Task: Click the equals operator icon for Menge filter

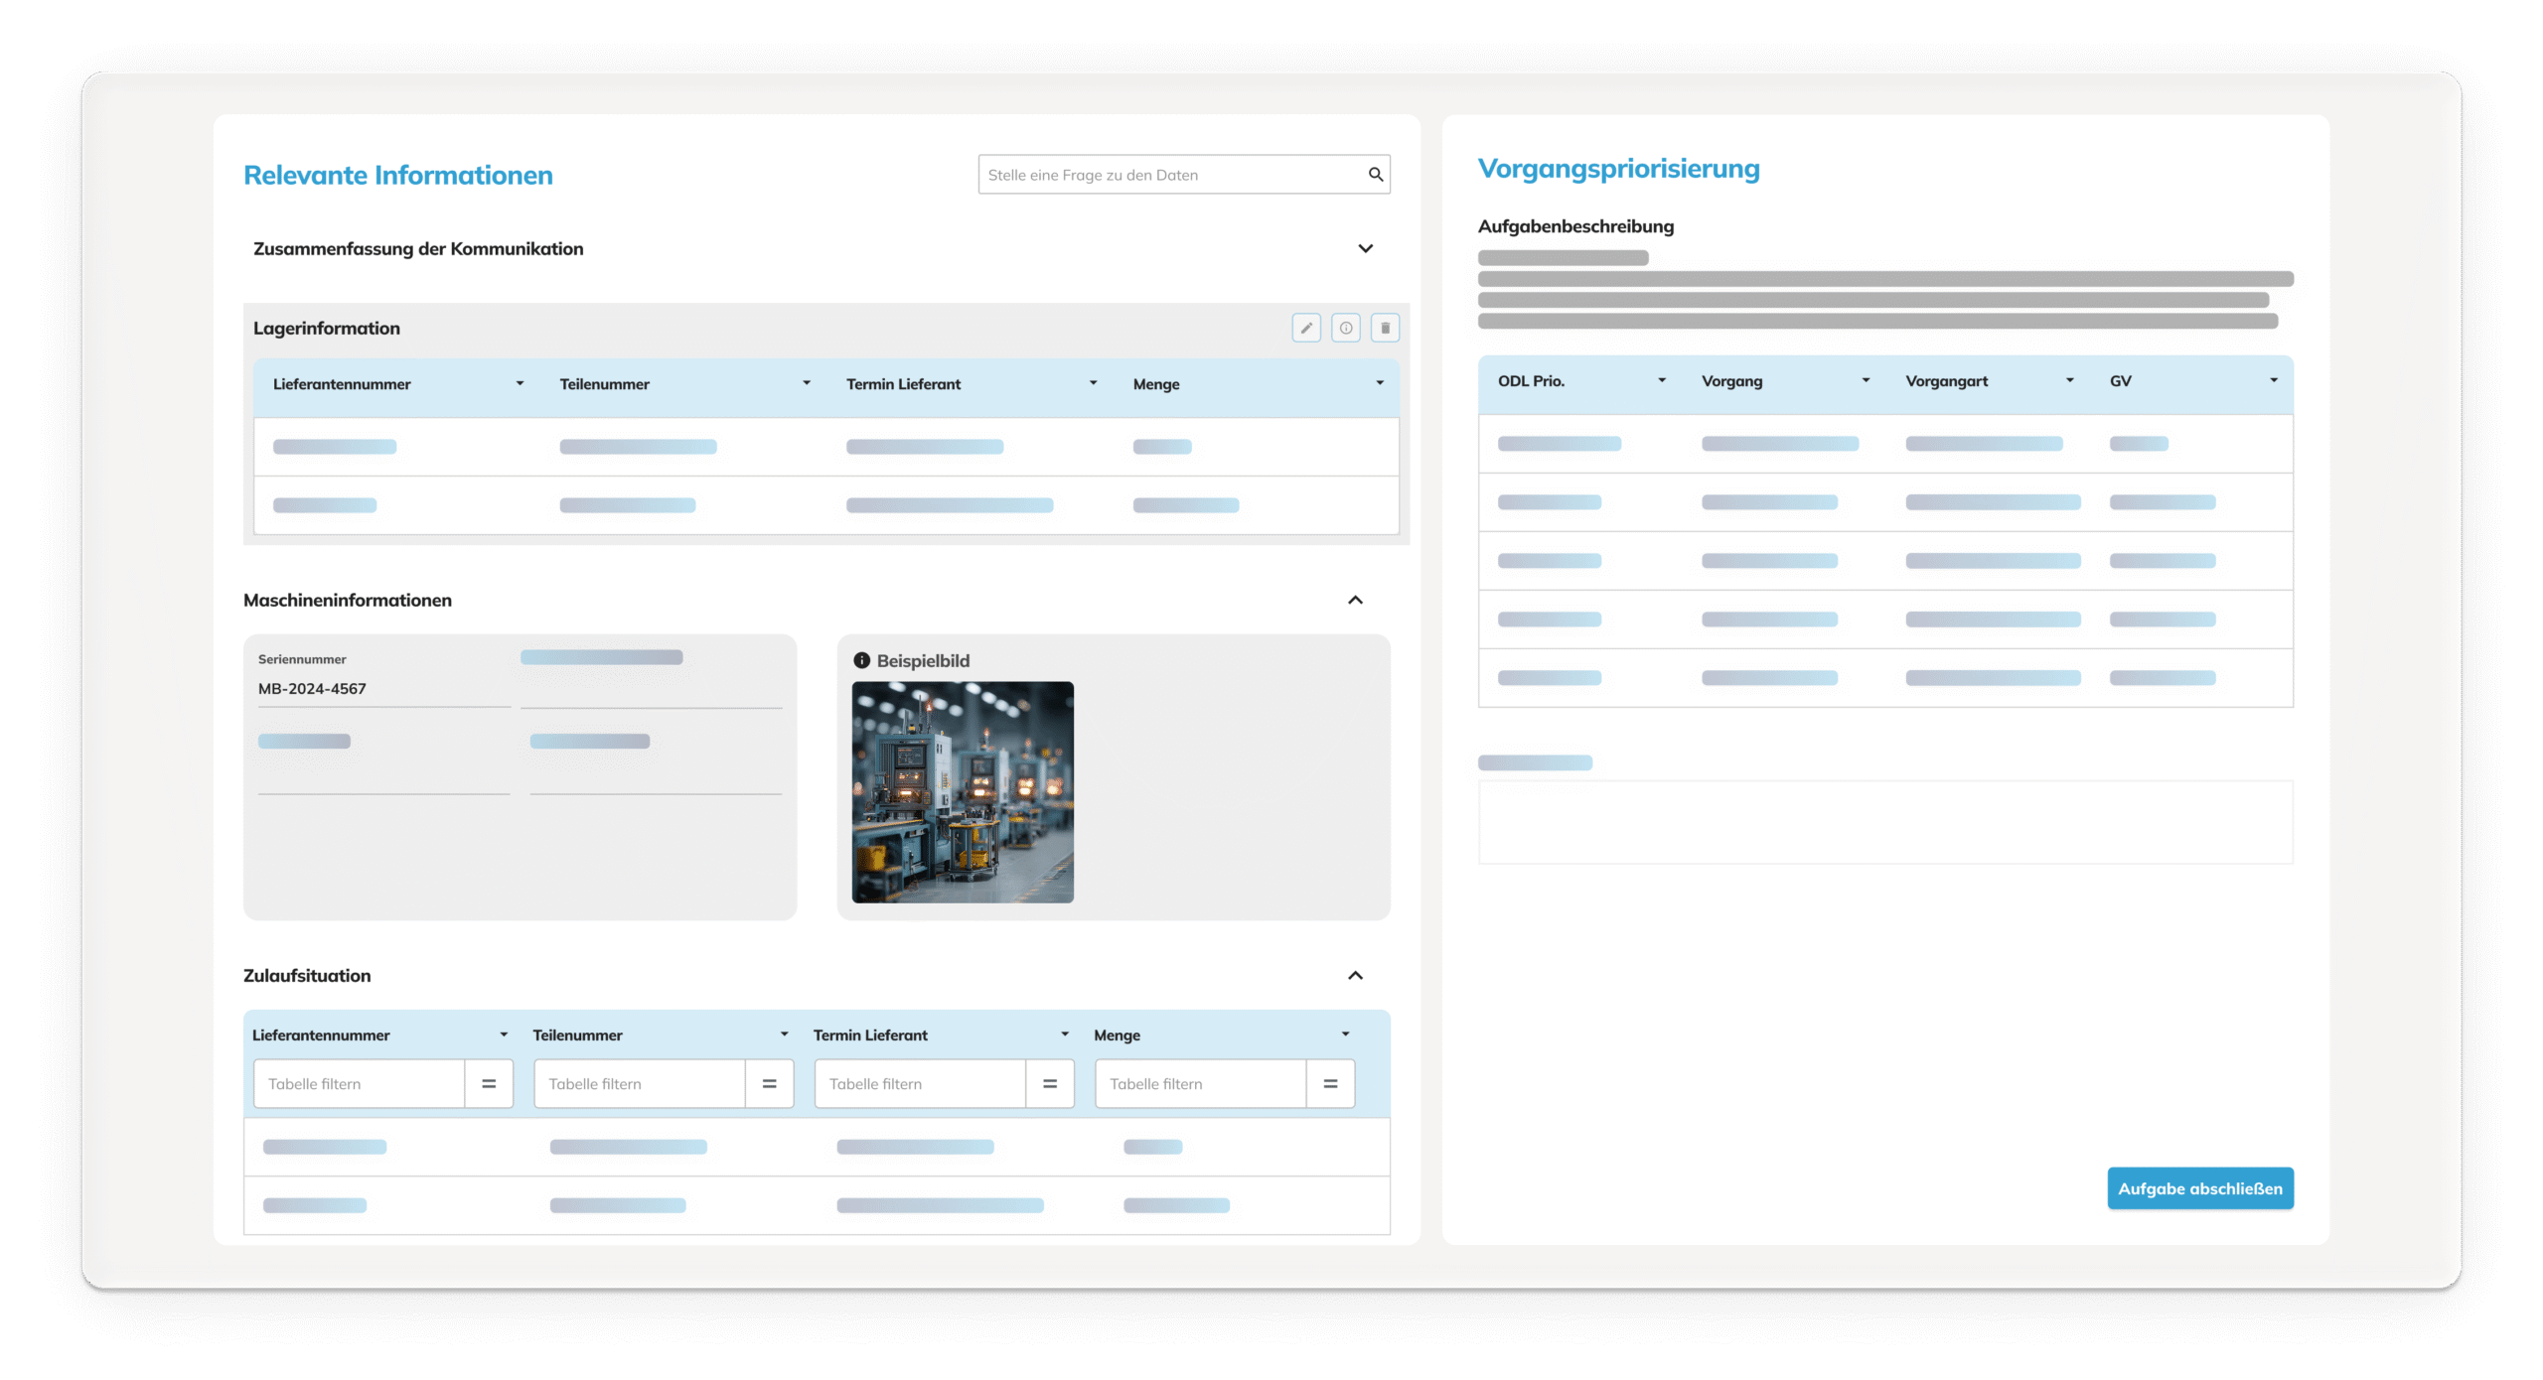Action: pos(1330,1084)
